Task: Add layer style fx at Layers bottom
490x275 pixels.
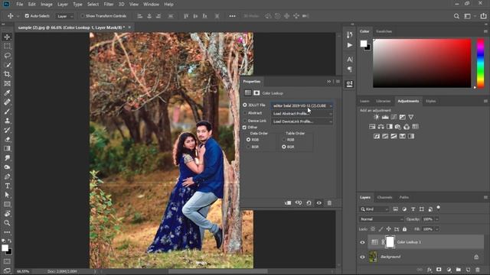Action: point(430,270)
